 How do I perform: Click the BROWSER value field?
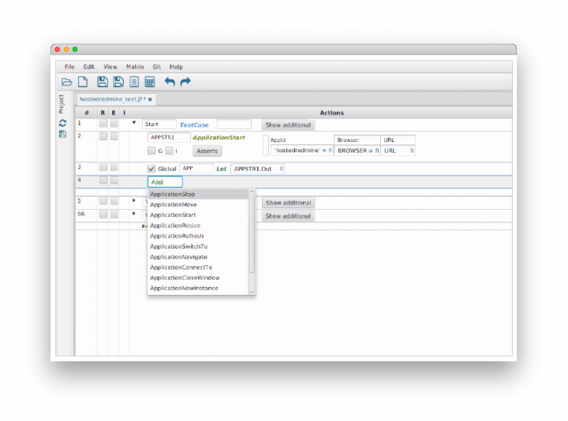click(357, 151)
